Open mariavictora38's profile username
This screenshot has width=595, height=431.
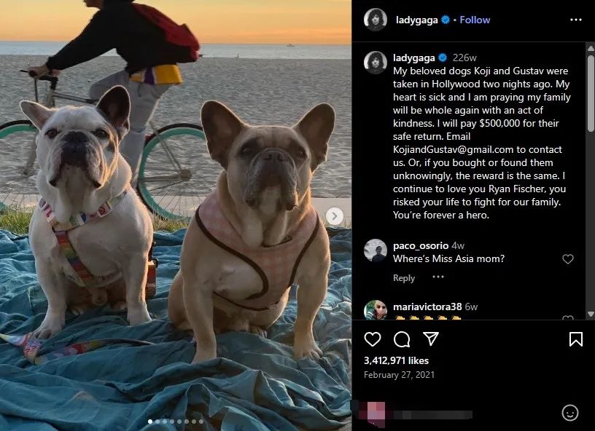coord(427,307)
